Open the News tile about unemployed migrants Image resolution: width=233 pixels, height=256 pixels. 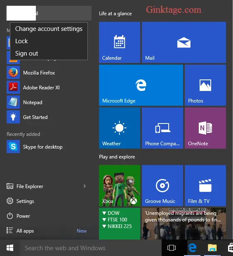click(184, 223)
